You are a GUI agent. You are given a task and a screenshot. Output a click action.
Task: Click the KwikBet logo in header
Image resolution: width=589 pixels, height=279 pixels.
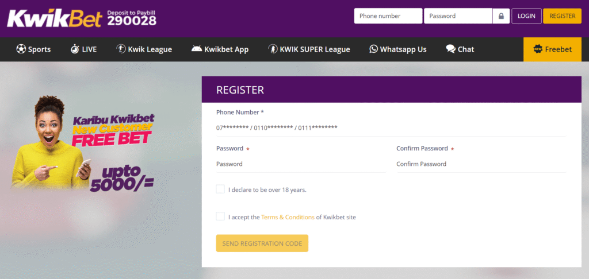pyautogui.click(x=55, y=18)
